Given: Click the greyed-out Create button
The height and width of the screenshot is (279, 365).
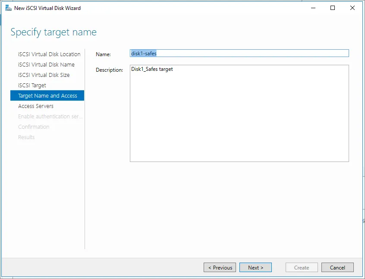Looking at the screenshot, I should coord(302,268).
